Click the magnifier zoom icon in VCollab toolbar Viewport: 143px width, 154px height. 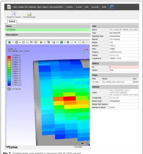pos(68,42)
